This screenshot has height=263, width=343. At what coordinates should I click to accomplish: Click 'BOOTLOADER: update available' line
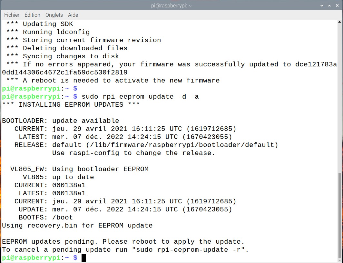pyautogui.click(x=61, y=121)
